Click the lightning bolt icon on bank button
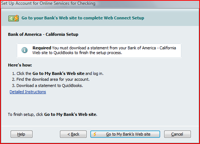Image resolution: width=200 pixels, height=144 pixels. pos(95,134)
